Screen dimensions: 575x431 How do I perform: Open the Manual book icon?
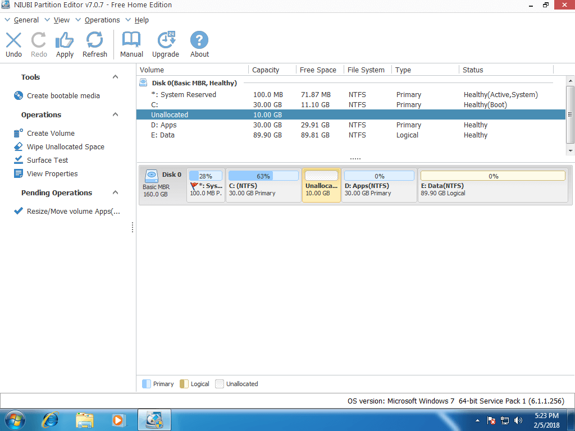pos(131,40)
